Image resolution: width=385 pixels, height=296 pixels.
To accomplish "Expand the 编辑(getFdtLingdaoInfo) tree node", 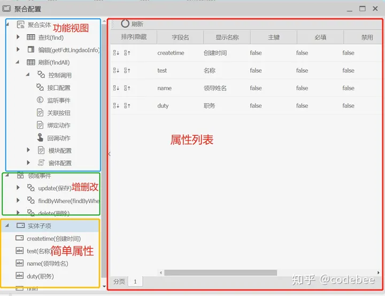I will pyautogui.click(x=18, y=49).
